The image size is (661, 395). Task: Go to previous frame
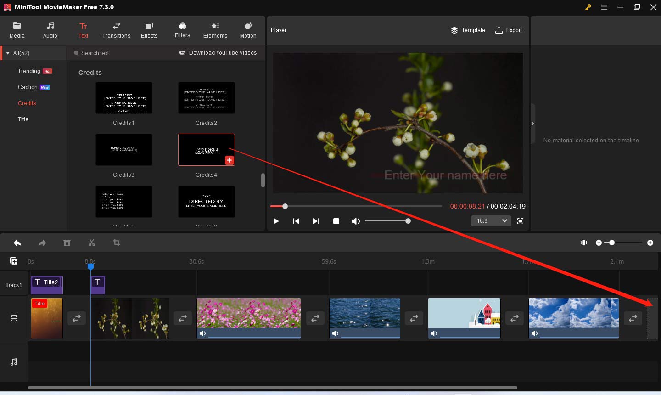coord(296,221)
